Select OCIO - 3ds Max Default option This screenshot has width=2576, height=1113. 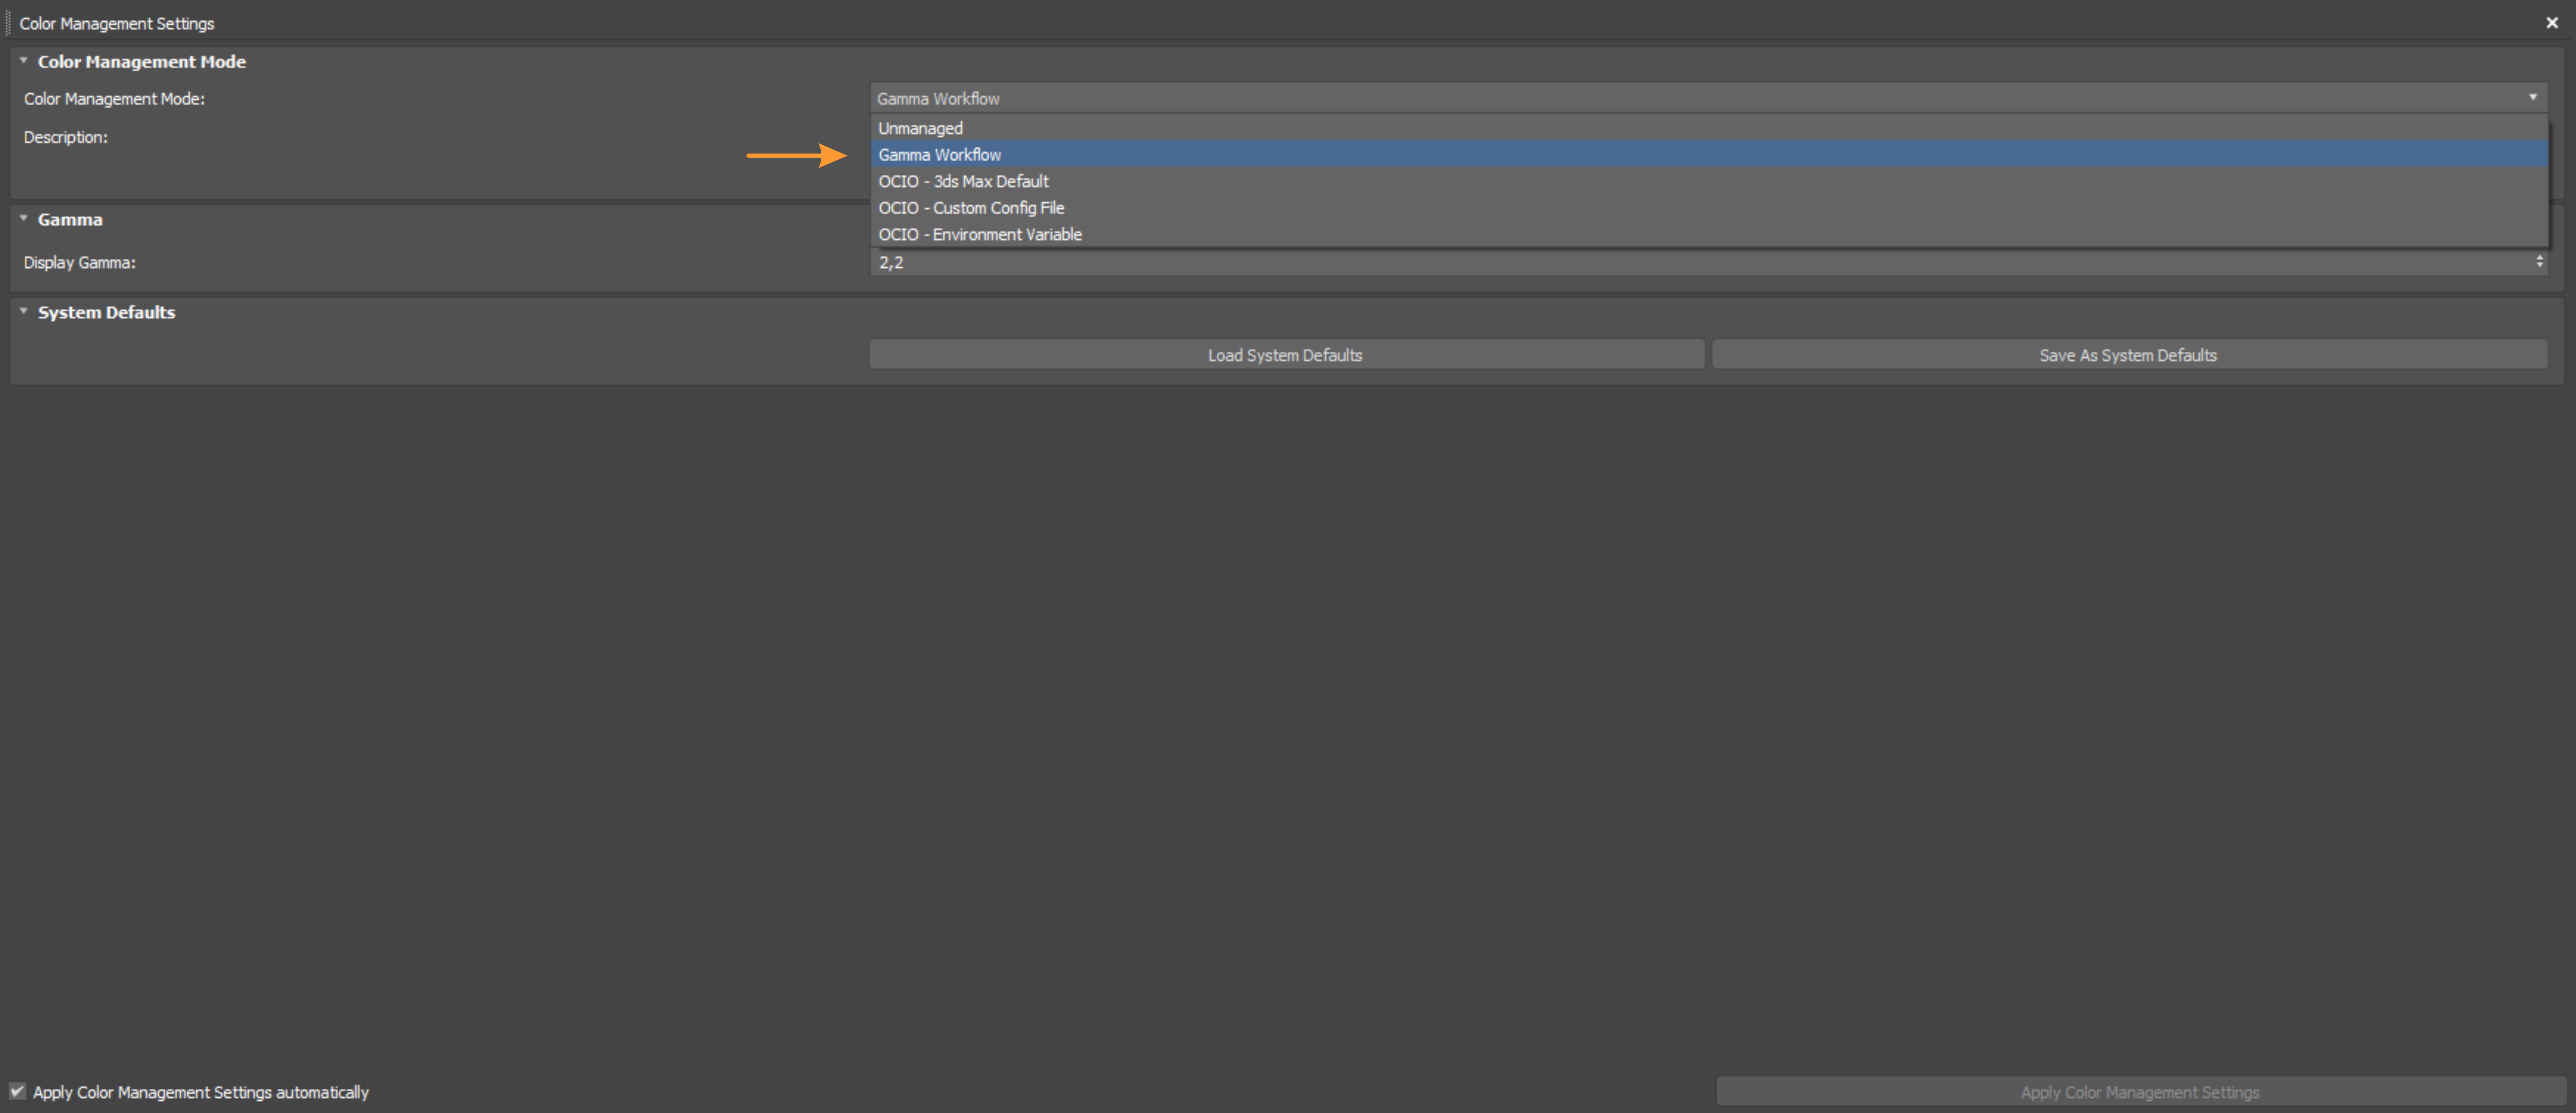point(963,181)
